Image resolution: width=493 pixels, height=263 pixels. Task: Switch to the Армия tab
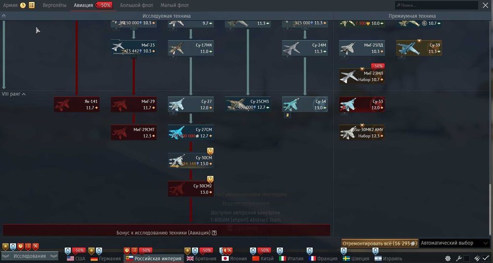click(10, 5)
